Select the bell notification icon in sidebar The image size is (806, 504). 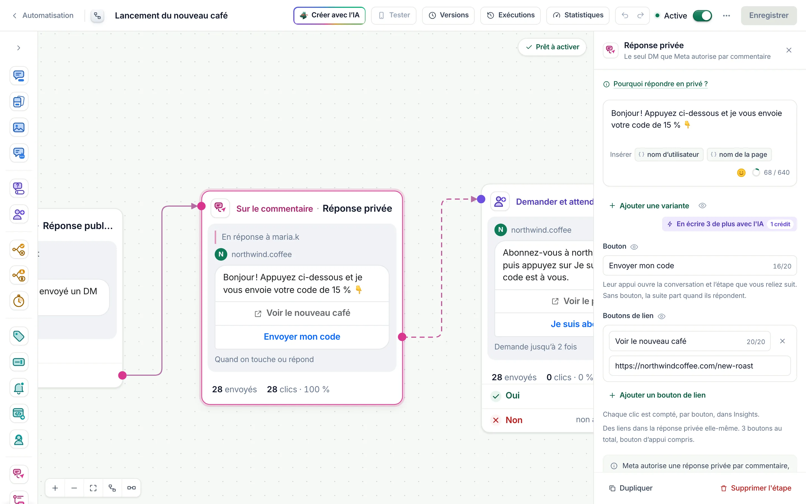point(19,388)
